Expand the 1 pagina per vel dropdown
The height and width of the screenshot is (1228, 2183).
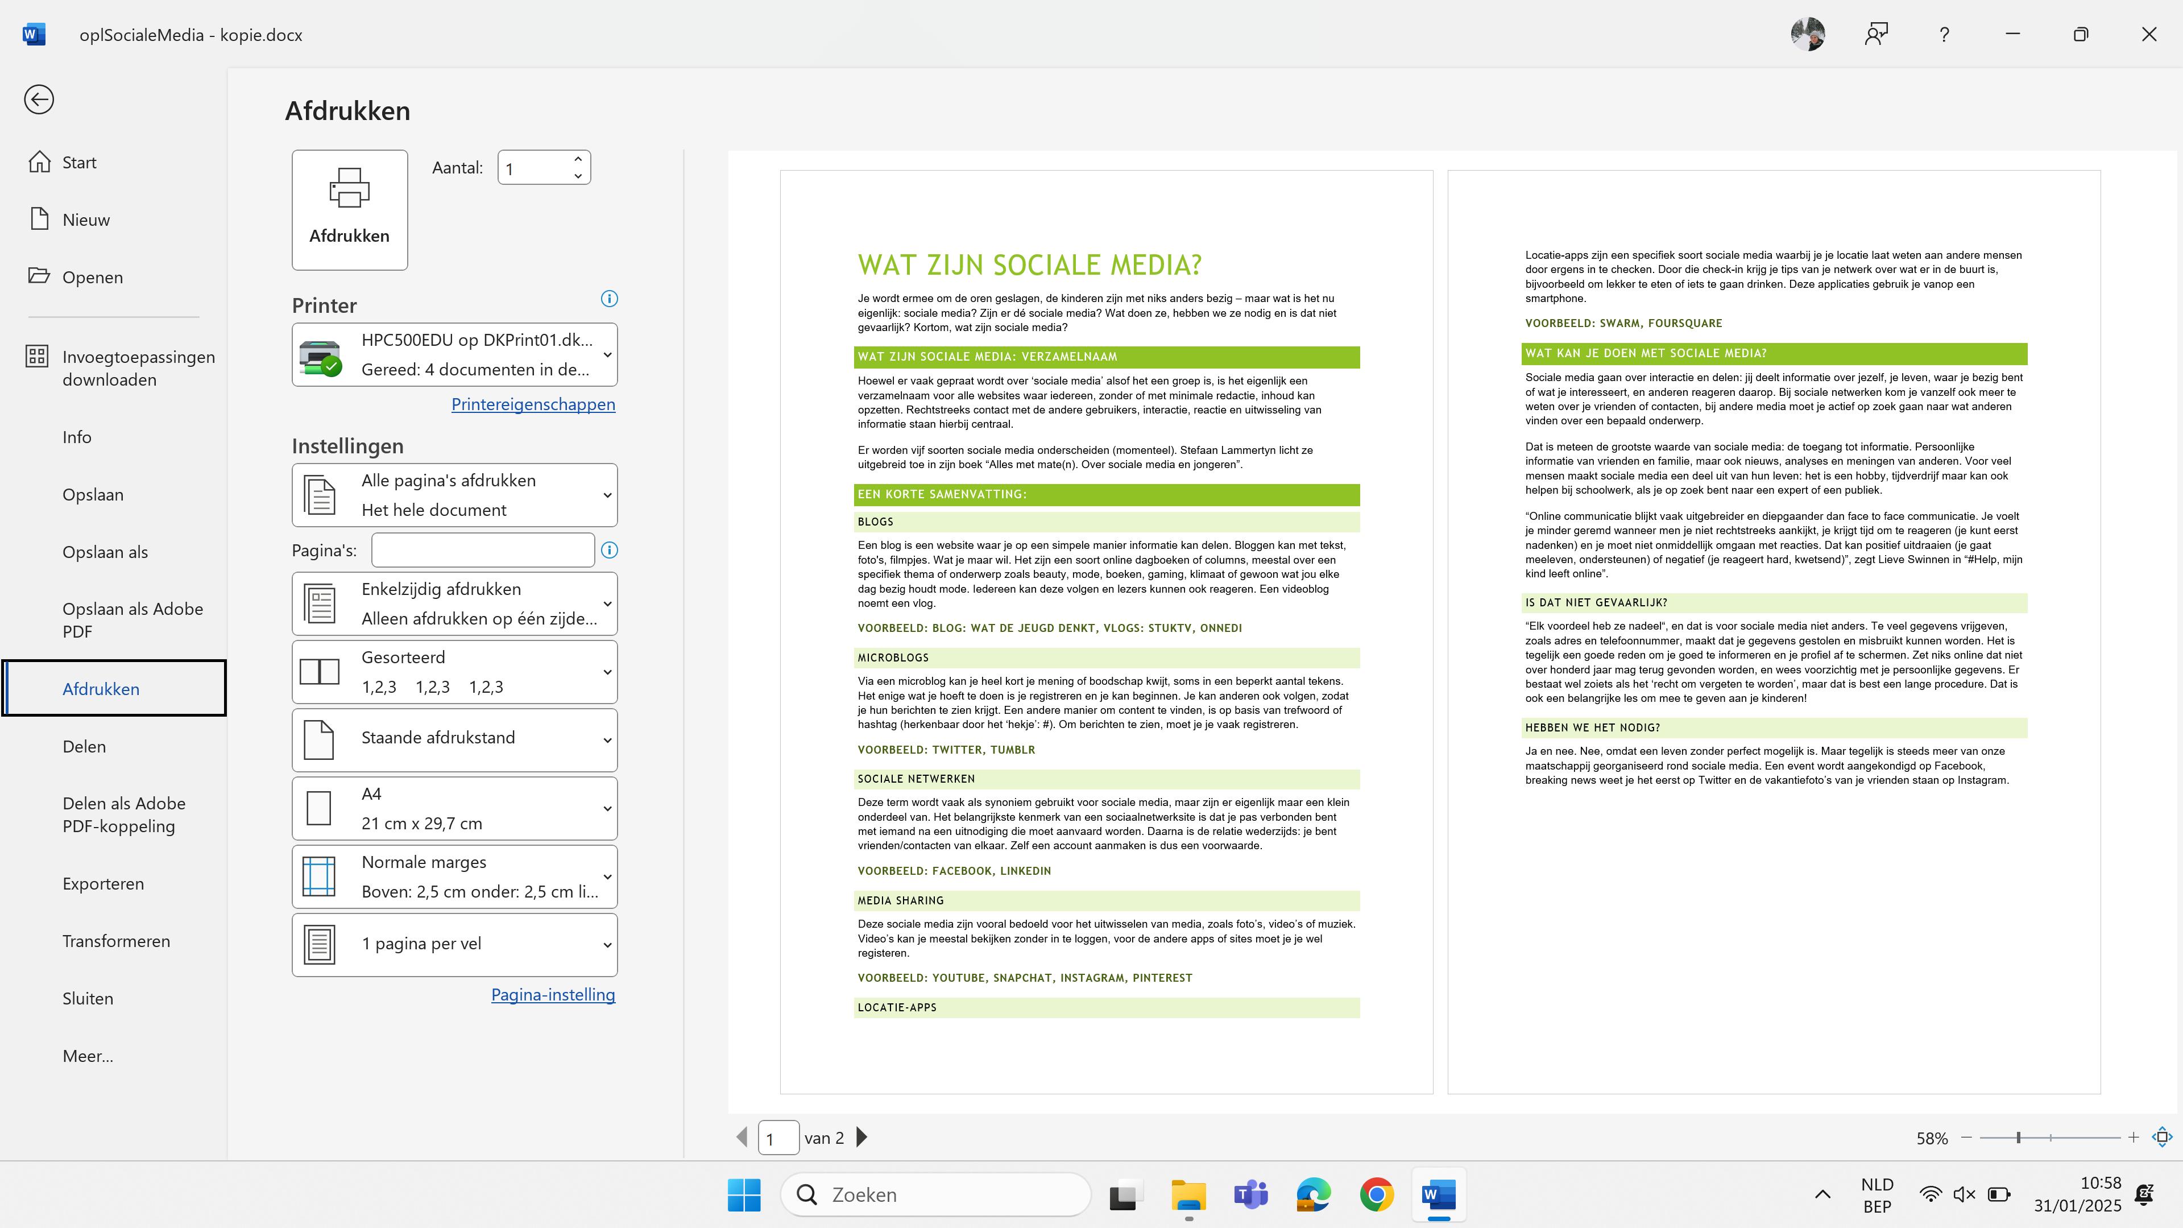[x=454, y=944]
